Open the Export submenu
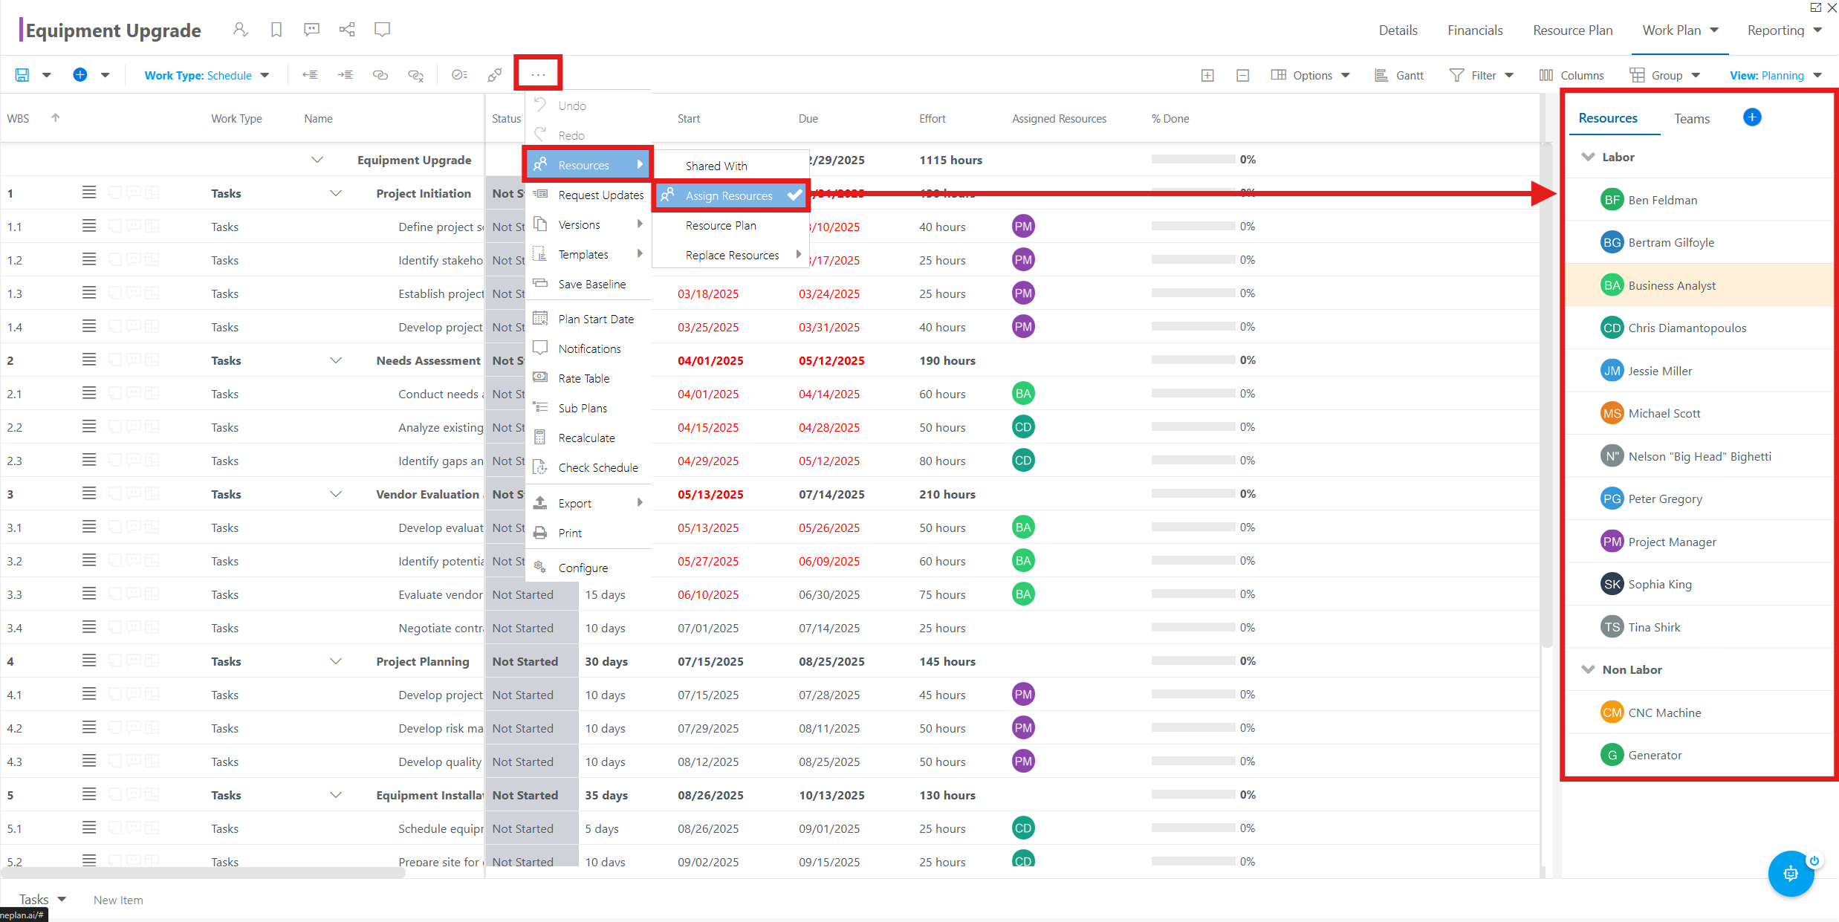This screenshot has height=922, width=1839. click(x=588, y=503)
